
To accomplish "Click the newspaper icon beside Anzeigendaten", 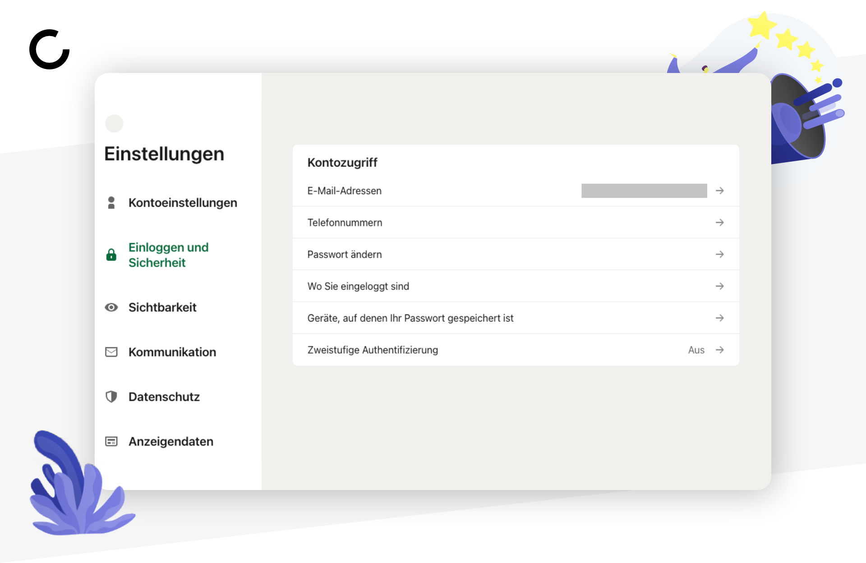I will [111, 441].
